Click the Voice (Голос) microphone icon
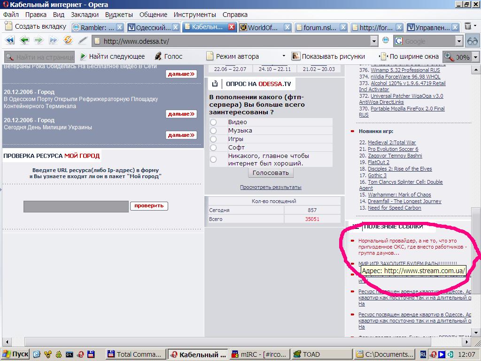 (158, 56)
